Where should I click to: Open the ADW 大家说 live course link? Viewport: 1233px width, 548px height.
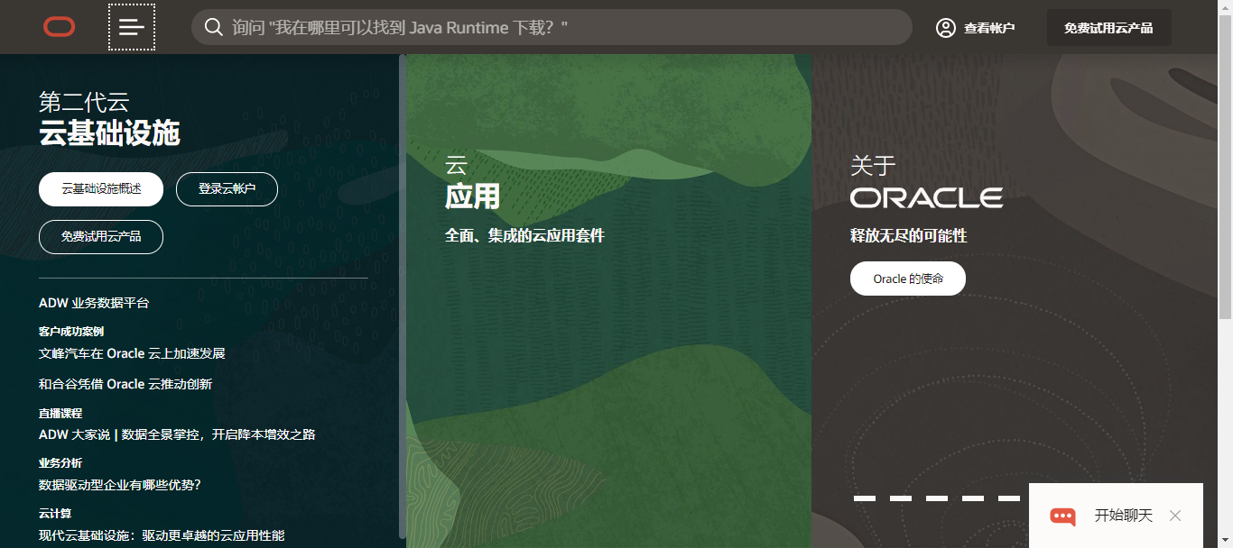pyautogui.click(x=177, y=434)
